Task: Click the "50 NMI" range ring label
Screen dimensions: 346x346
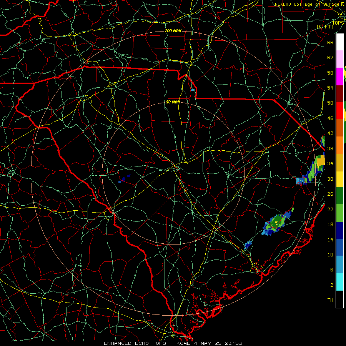Action: (x=173, y=102)
